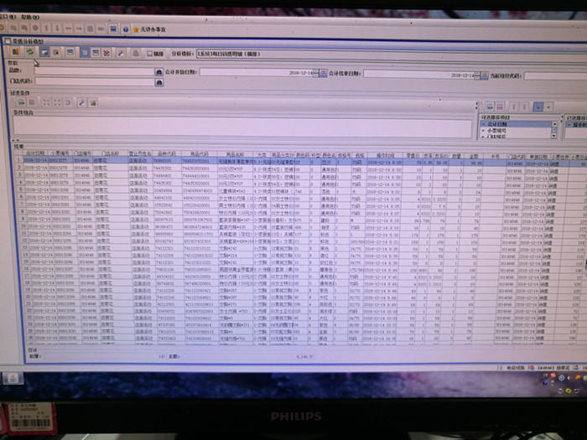Click the green-arrow icon in filter conditions toolbar

(x=93, y=102)
